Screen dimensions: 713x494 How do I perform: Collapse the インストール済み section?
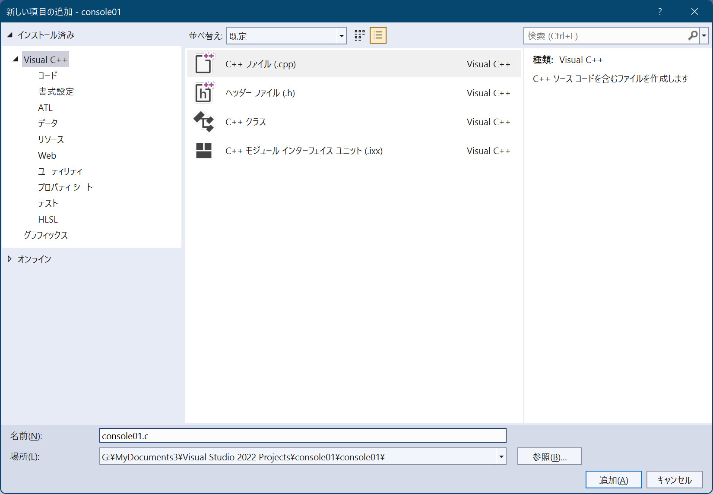tap(10, 35)
